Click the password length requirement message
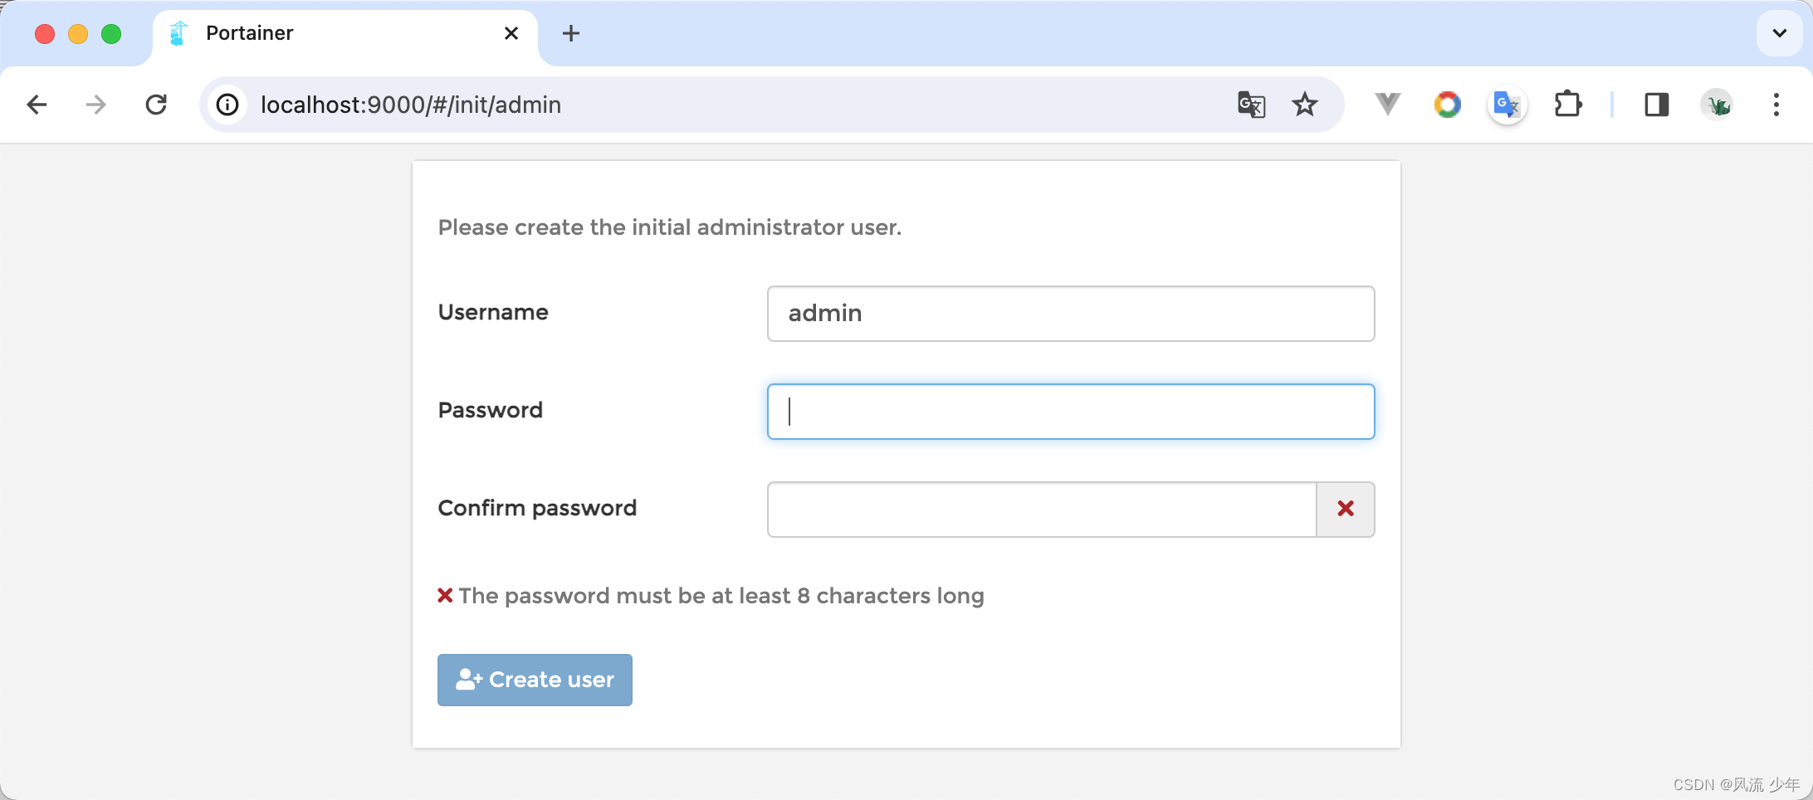1813x800 pixels. point(711,596)
